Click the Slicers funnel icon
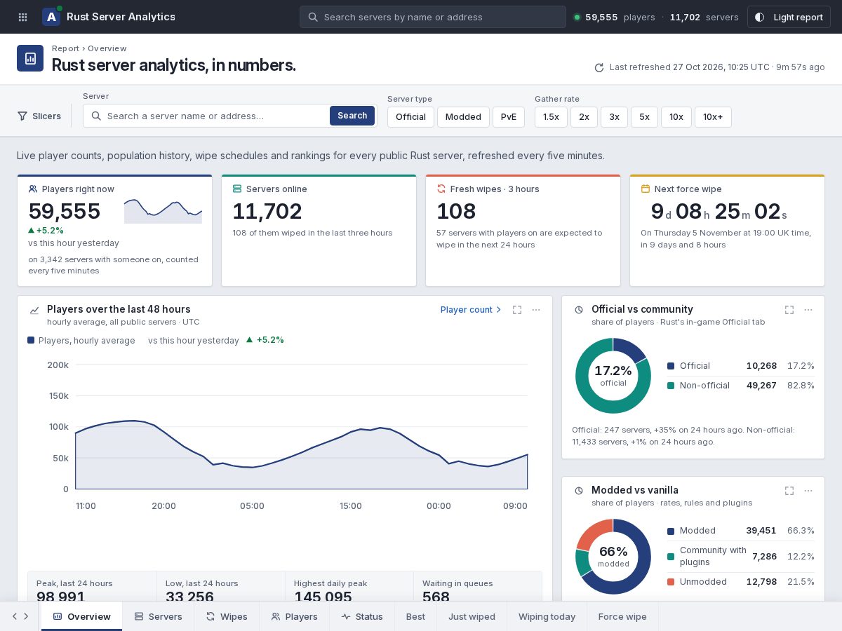 (x=22, y=116)
